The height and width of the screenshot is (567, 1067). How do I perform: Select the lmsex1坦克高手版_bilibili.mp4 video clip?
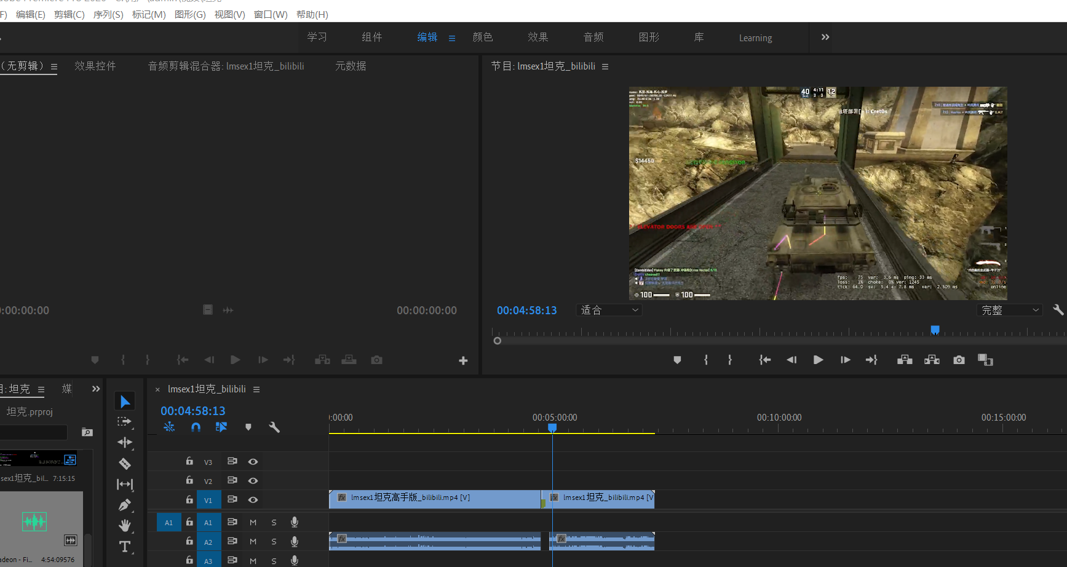(434, 498)
